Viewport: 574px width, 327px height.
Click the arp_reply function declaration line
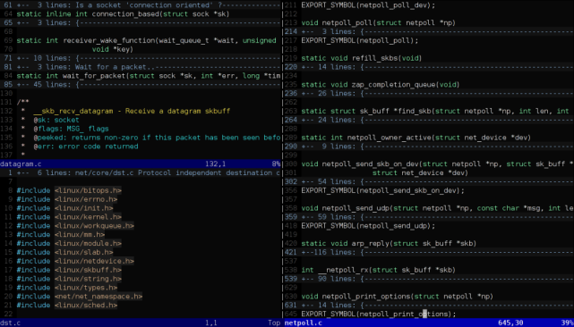[389, 243]
